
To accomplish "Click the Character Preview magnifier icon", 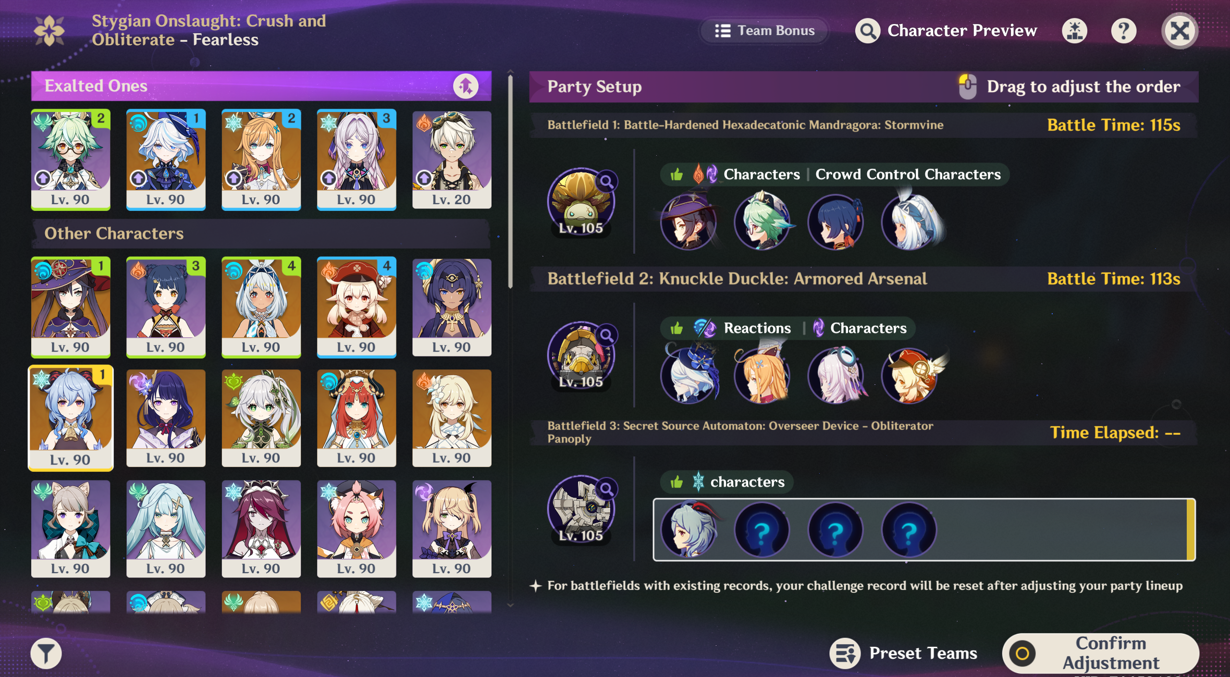I will coord(868,31).
